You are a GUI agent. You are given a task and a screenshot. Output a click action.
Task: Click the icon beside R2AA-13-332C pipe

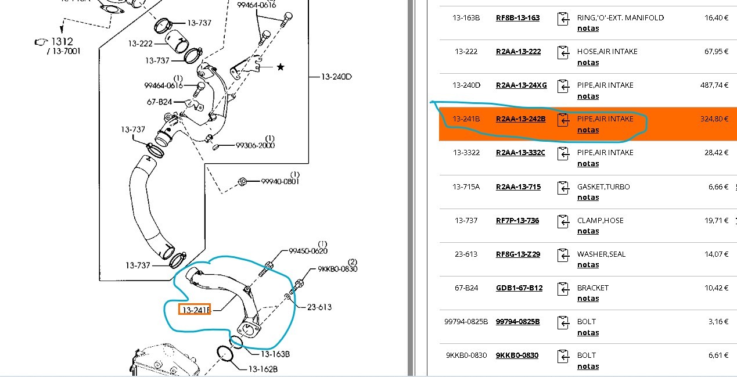coord(563,153)
